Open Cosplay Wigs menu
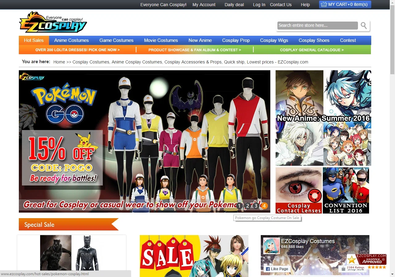395x277 pixels. [274, 40]
